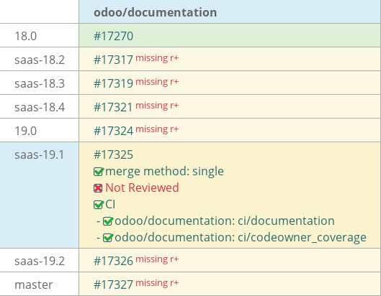Screen dimensions: 381x296
Task: Click the 'CI' status label
Action: pyautogui.click(x=110, y=204)
